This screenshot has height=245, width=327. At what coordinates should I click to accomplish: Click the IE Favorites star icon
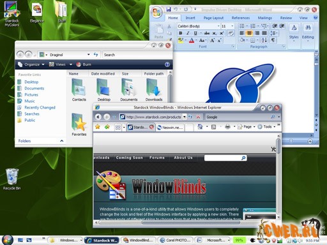[98, 127]
